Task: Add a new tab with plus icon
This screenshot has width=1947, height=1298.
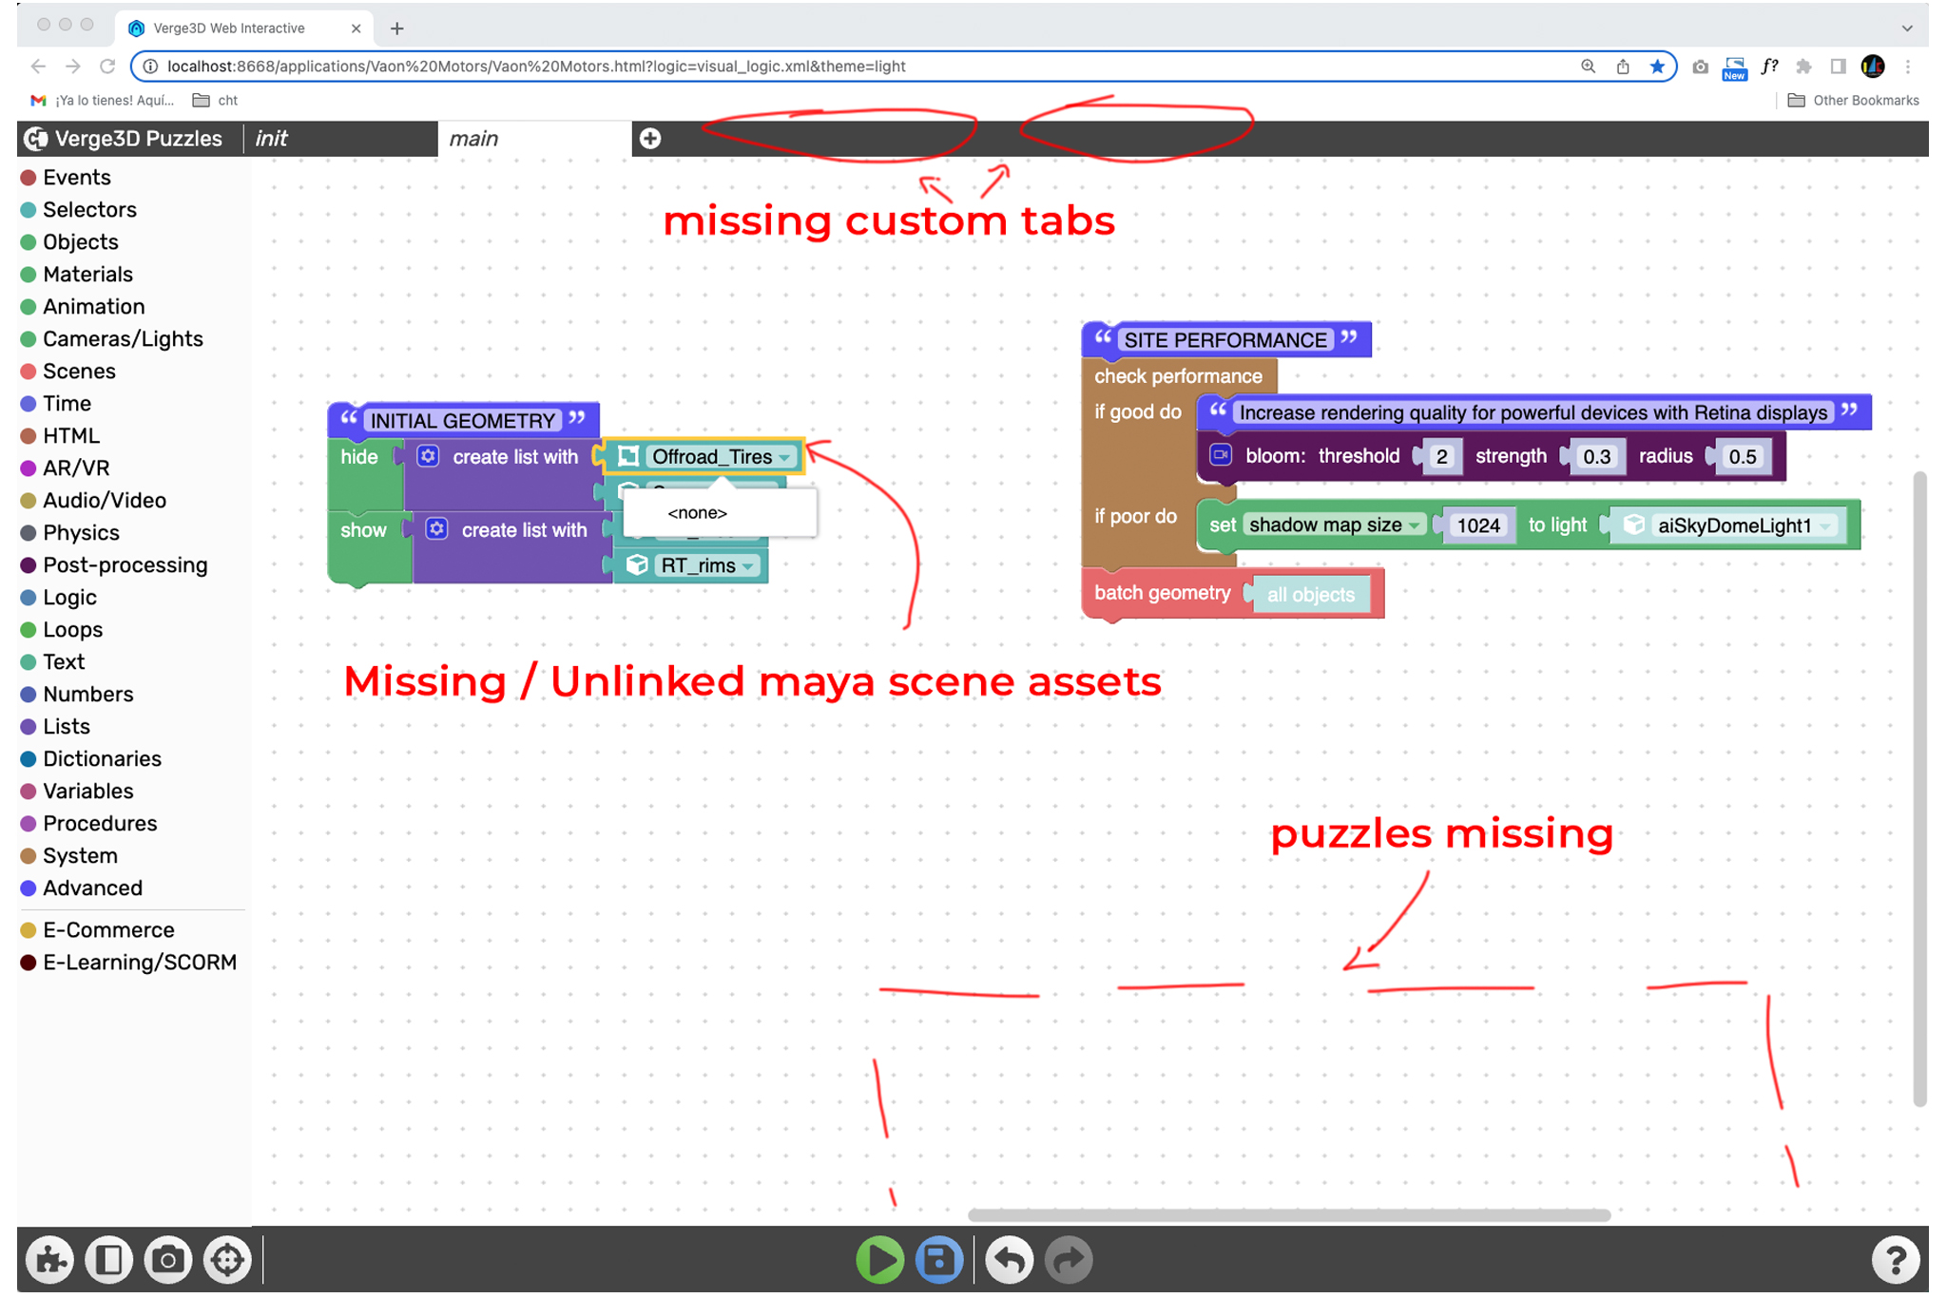Action: (x=650, y=139)
